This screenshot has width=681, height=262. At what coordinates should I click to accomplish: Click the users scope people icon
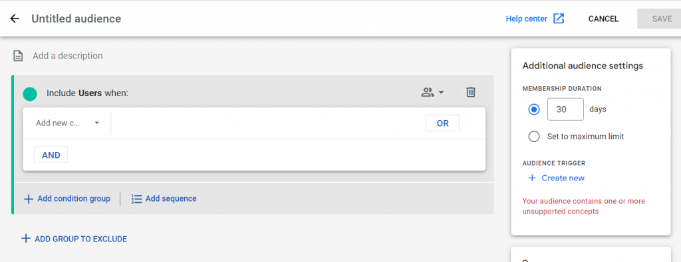point(428,92)
